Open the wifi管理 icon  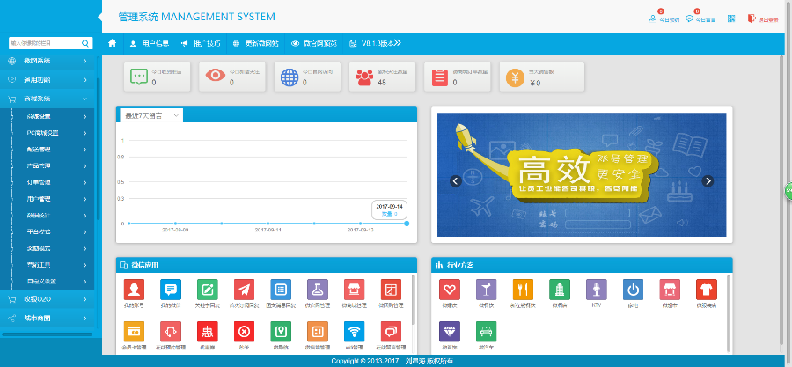[x=354, y=332]
